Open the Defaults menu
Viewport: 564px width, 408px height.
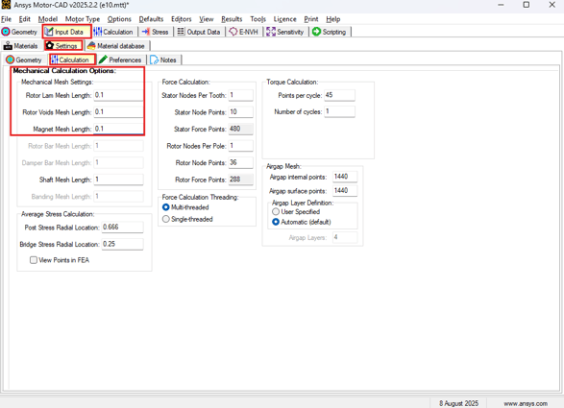click(151, 19)
